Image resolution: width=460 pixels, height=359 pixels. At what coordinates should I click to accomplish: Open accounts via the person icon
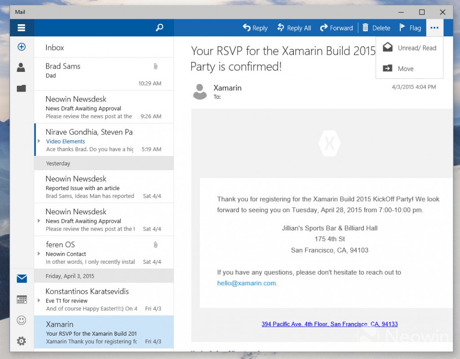pyautogui.click(x=21, y=67)
